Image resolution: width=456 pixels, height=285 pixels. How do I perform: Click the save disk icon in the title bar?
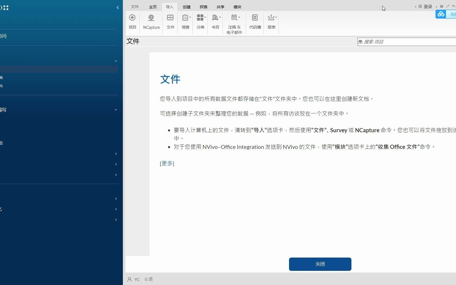[x=442, y=6]
